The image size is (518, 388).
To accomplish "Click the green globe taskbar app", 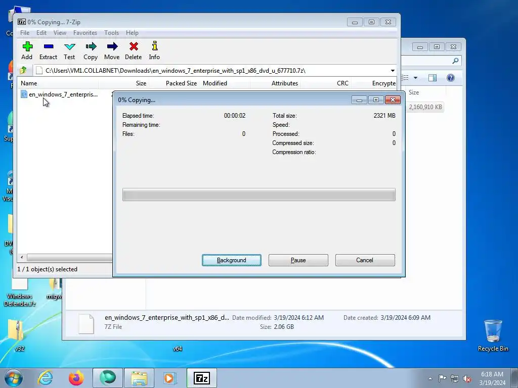I will (108, 378).
